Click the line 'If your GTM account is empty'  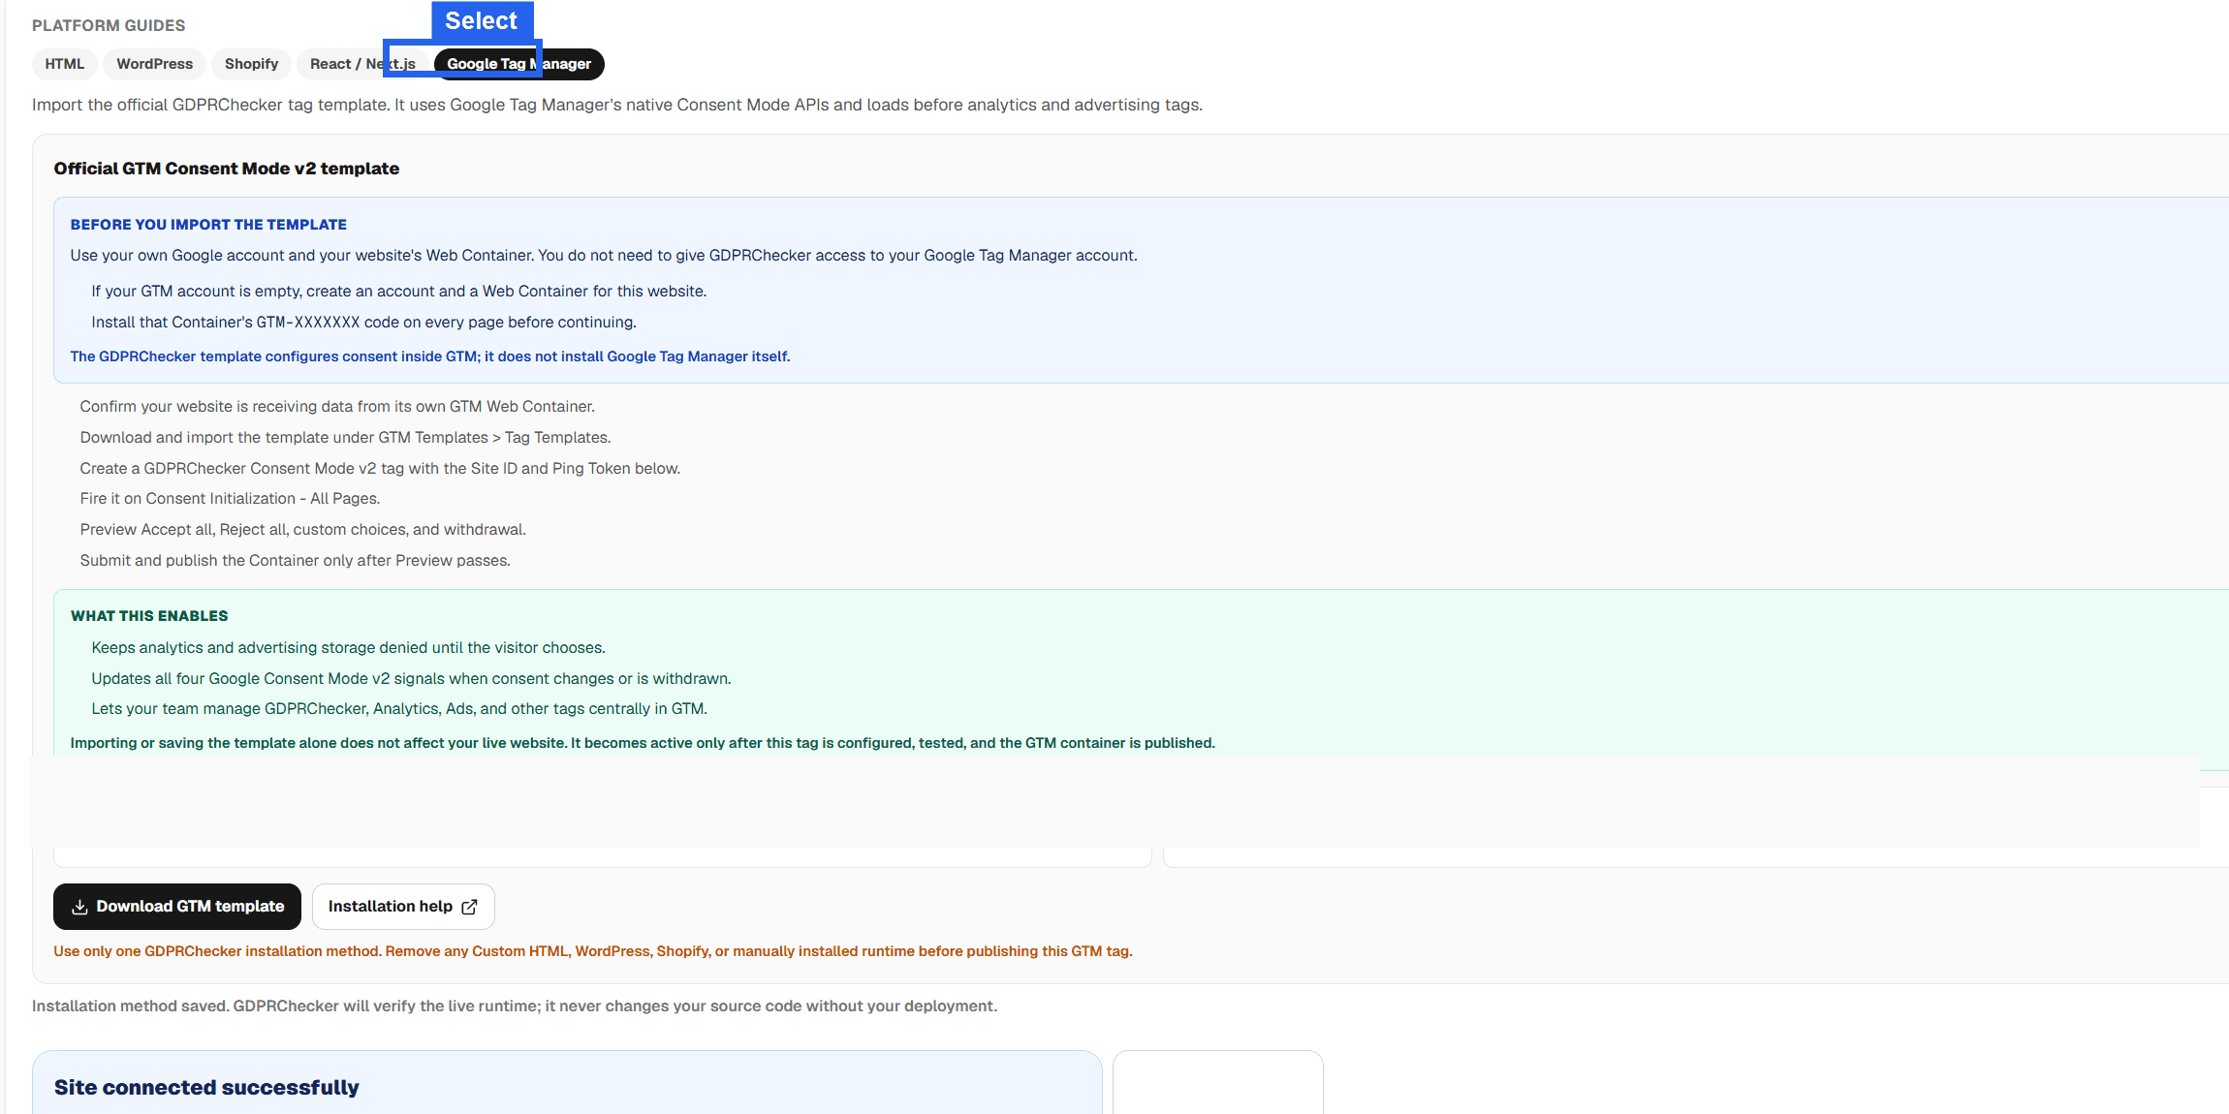(x=398, y=292)
